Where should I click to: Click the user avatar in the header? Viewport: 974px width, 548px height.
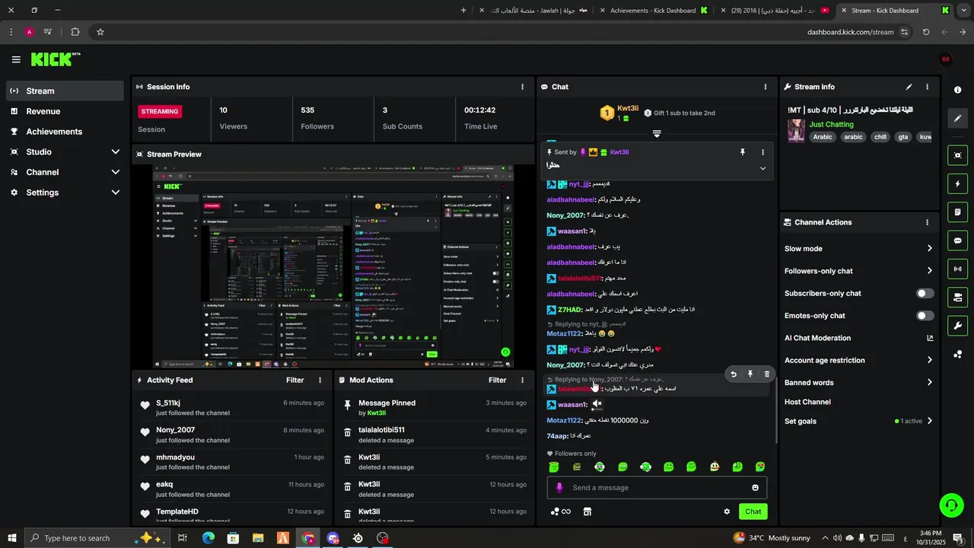click(946, 59)
